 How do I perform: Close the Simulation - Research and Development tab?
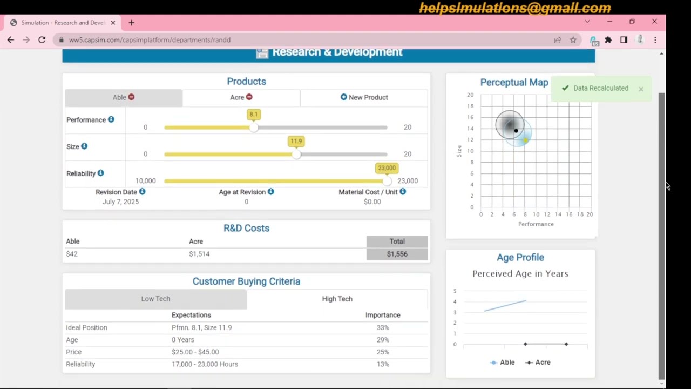click(x=113, y=23)
